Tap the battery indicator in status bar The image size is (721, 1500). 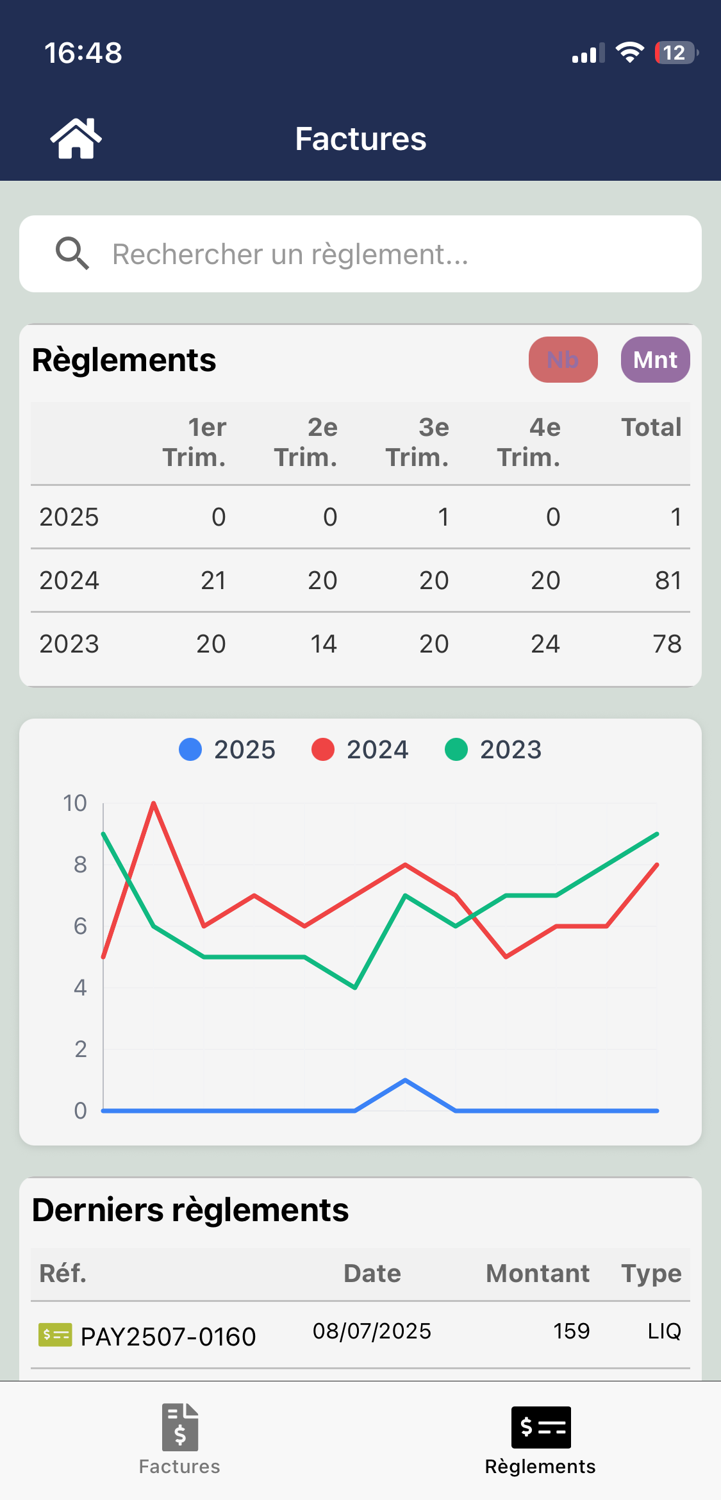(675, 53)
